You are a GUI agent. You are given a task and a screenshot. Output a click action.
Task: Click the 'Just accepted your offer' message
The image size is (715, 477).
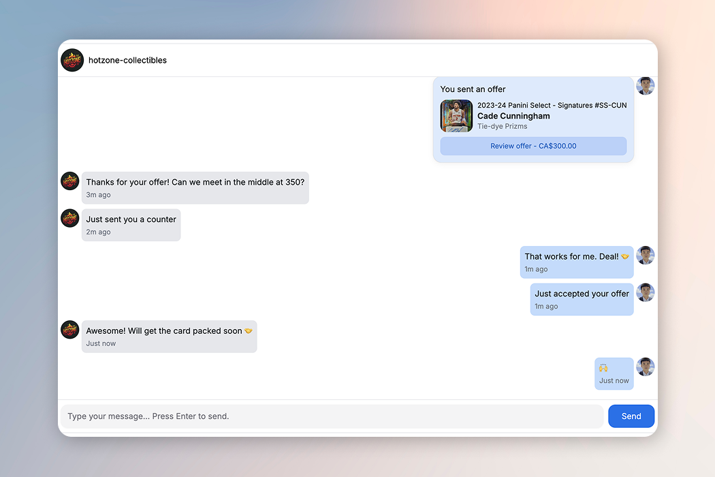(x=582, y=298)
